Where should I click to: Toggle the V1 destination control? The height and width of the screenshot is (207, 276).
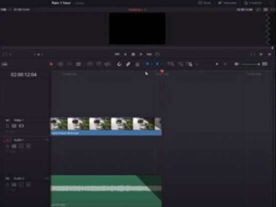click(8, 120)
